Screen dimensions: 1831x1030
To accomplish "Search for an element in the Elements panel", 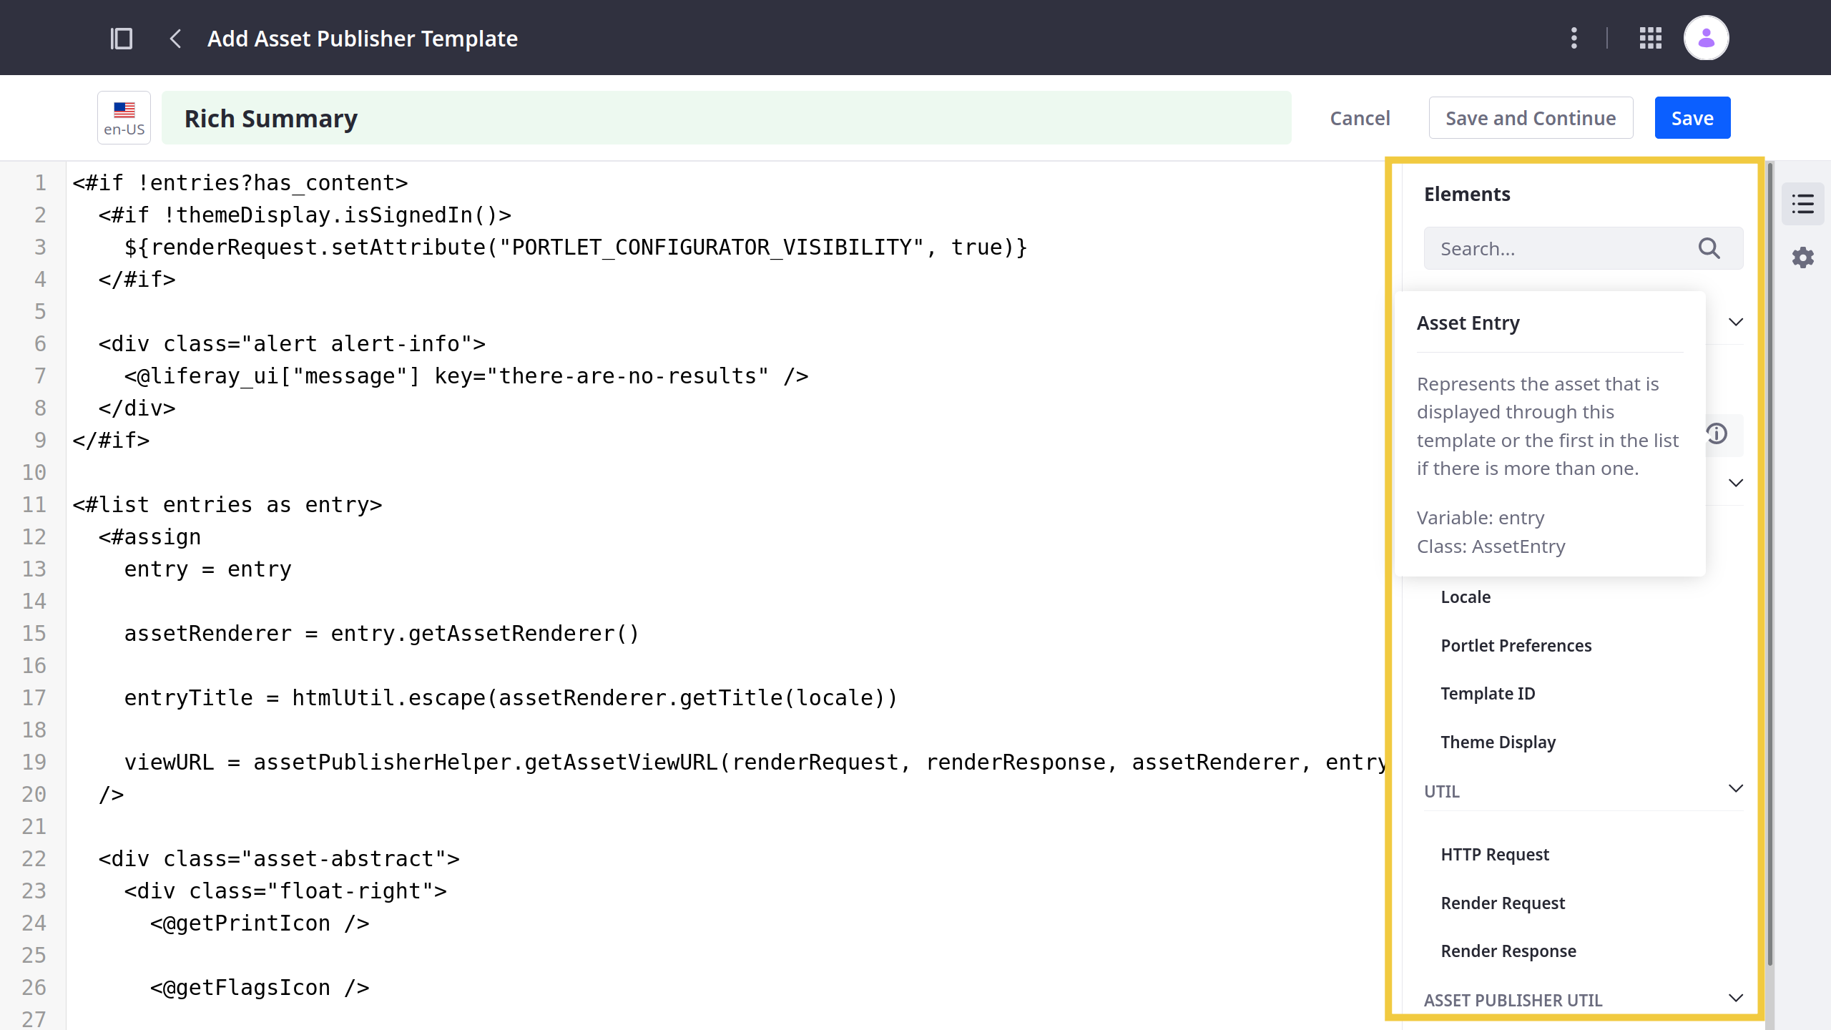I will click(x=1564, y=247).
